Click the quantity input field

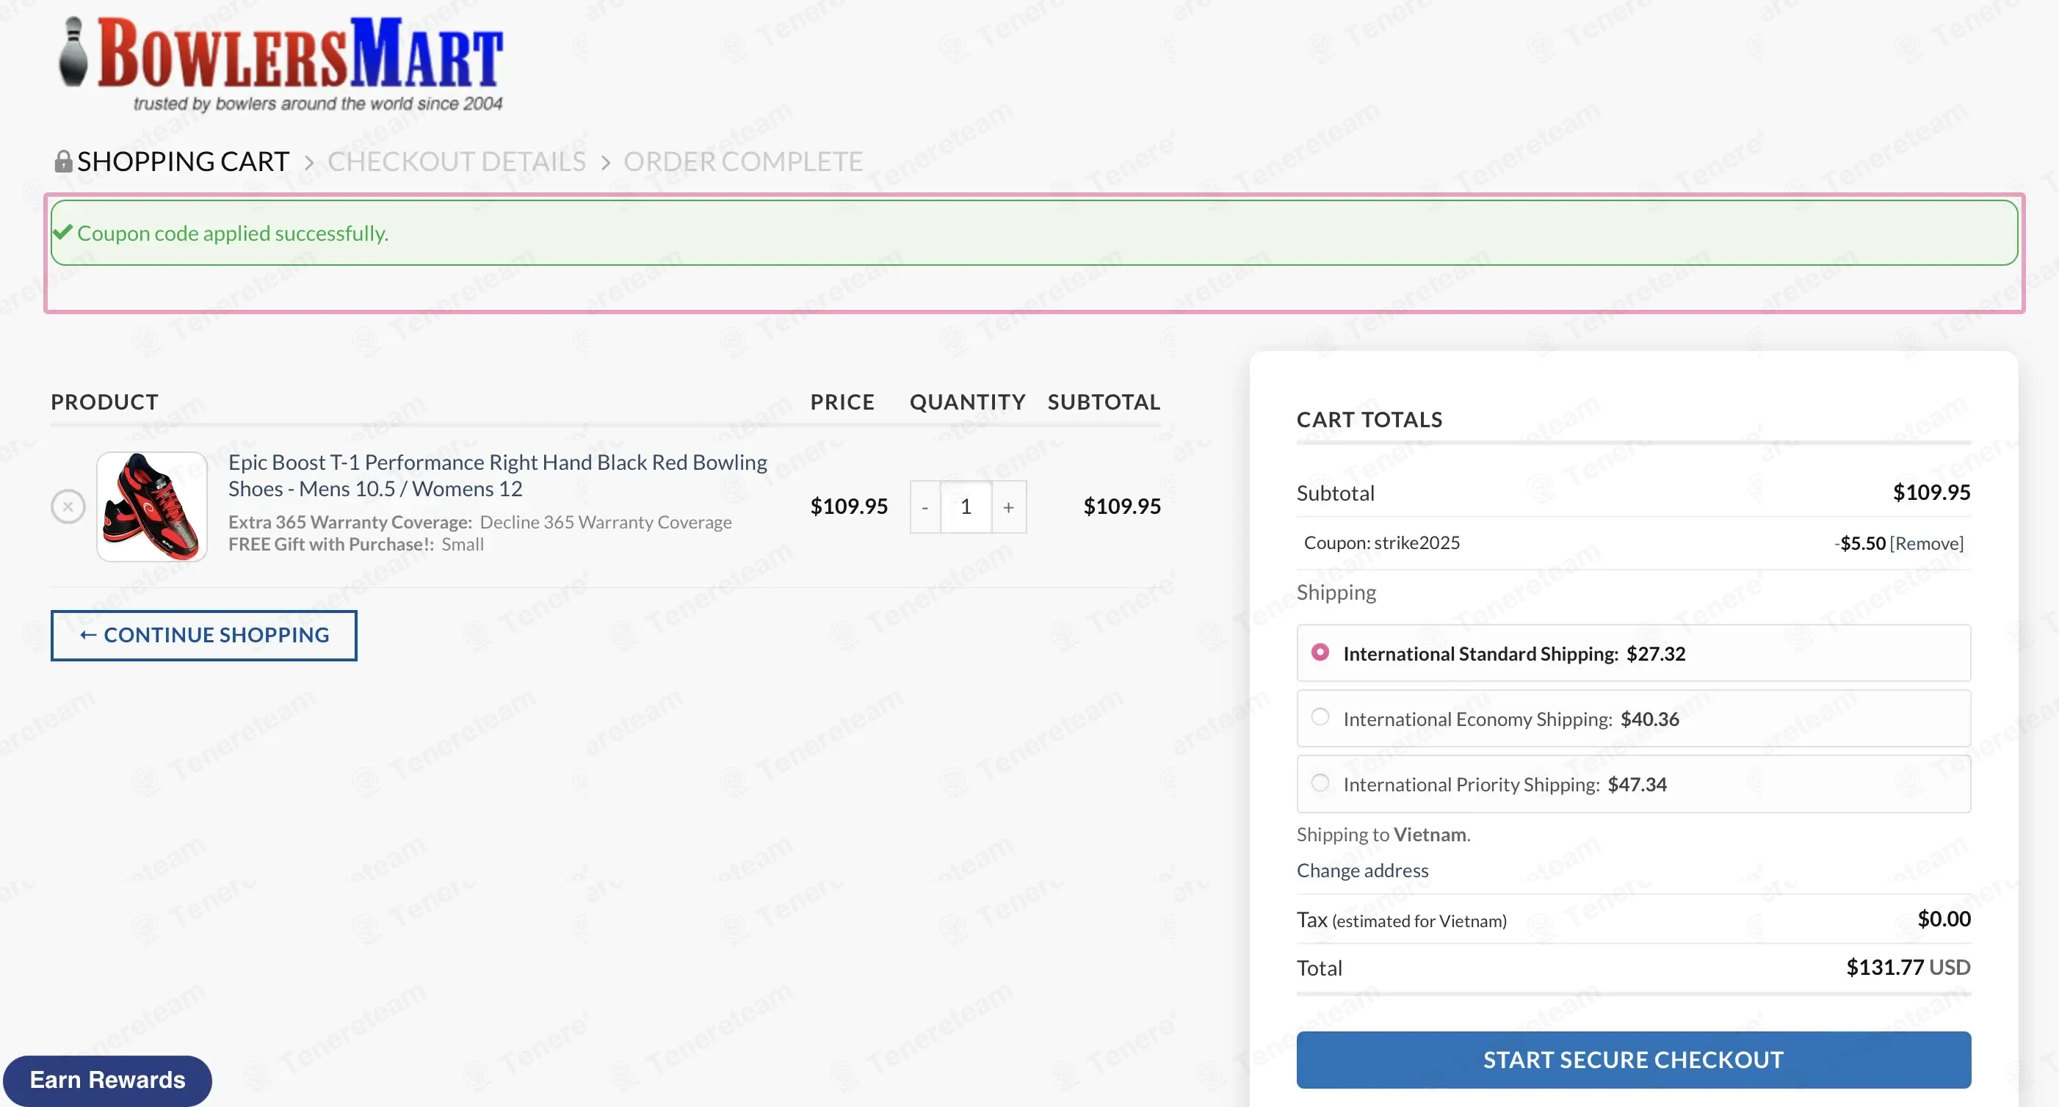pos(966,507)
